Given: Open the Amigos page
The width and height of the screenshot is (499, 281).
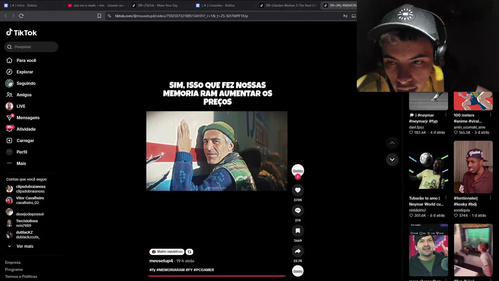Looking at the screenshot, I should click(24, 95).
